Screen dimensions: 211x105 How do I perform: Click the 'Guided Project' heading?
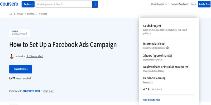(x=152, y=26)
